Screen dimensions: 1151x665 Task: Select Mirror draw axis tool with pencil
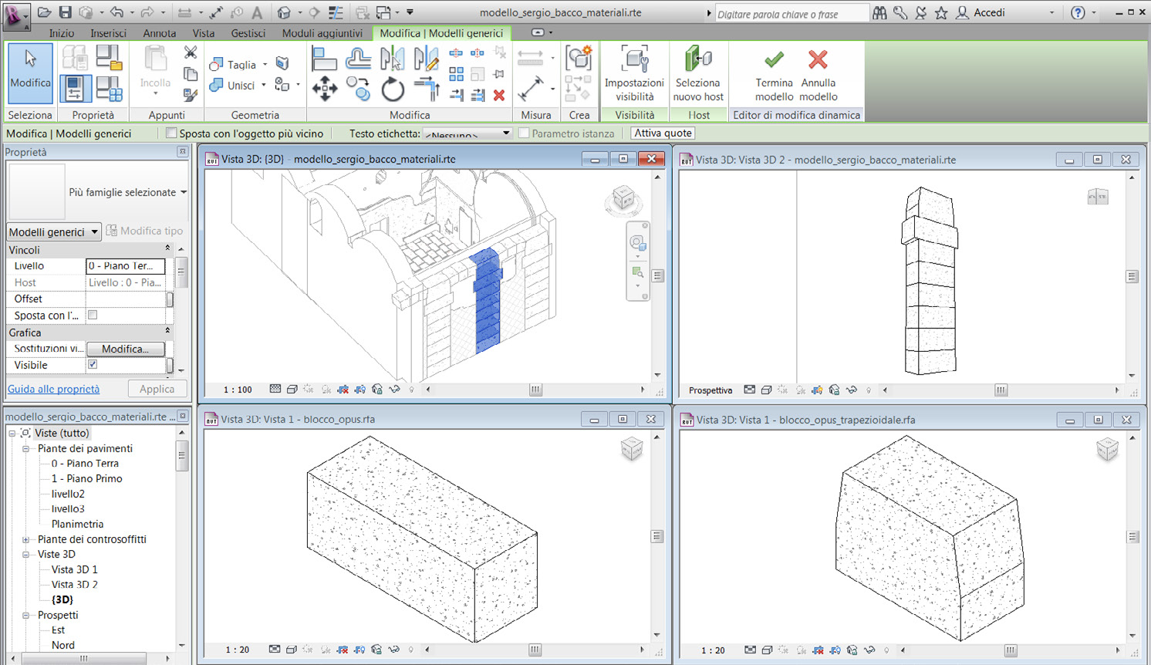pos(426,58)
